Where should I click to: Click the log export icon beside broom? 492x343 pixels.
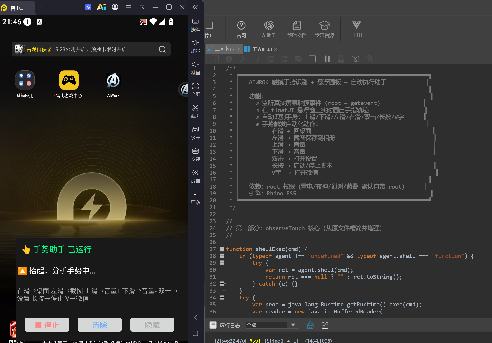pyautogui.click(x=325, y=325)
